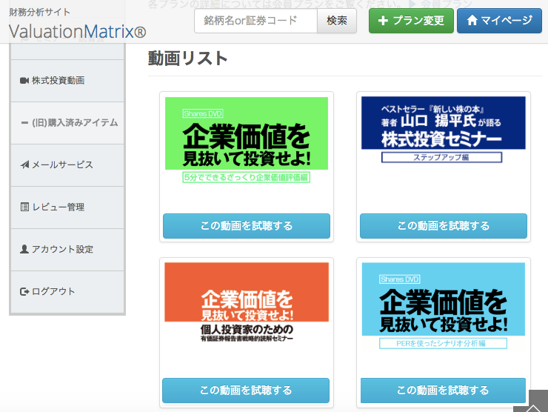Focus the 銘柄名or証券コード search field
548x412 pixels.
(x=255, y=21)
